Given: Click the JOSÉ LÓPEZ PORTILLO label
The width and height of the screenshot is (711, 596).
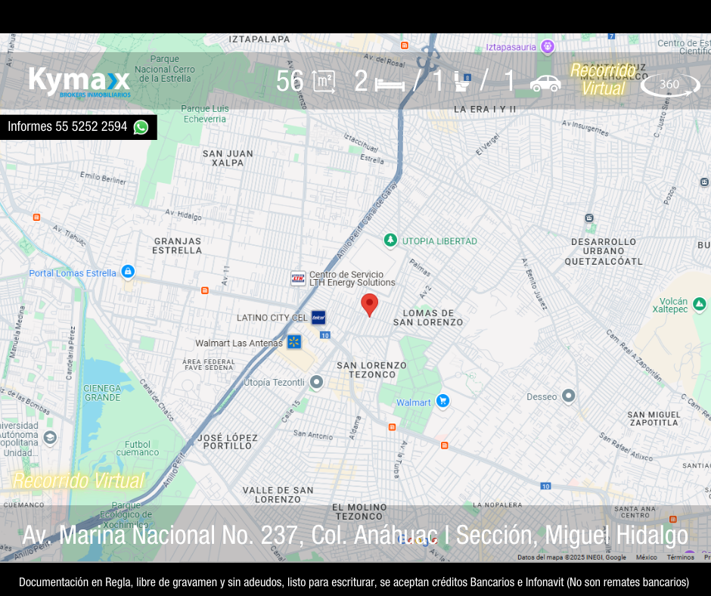Looking at the screenshot, I should click(x=228, y=442).
